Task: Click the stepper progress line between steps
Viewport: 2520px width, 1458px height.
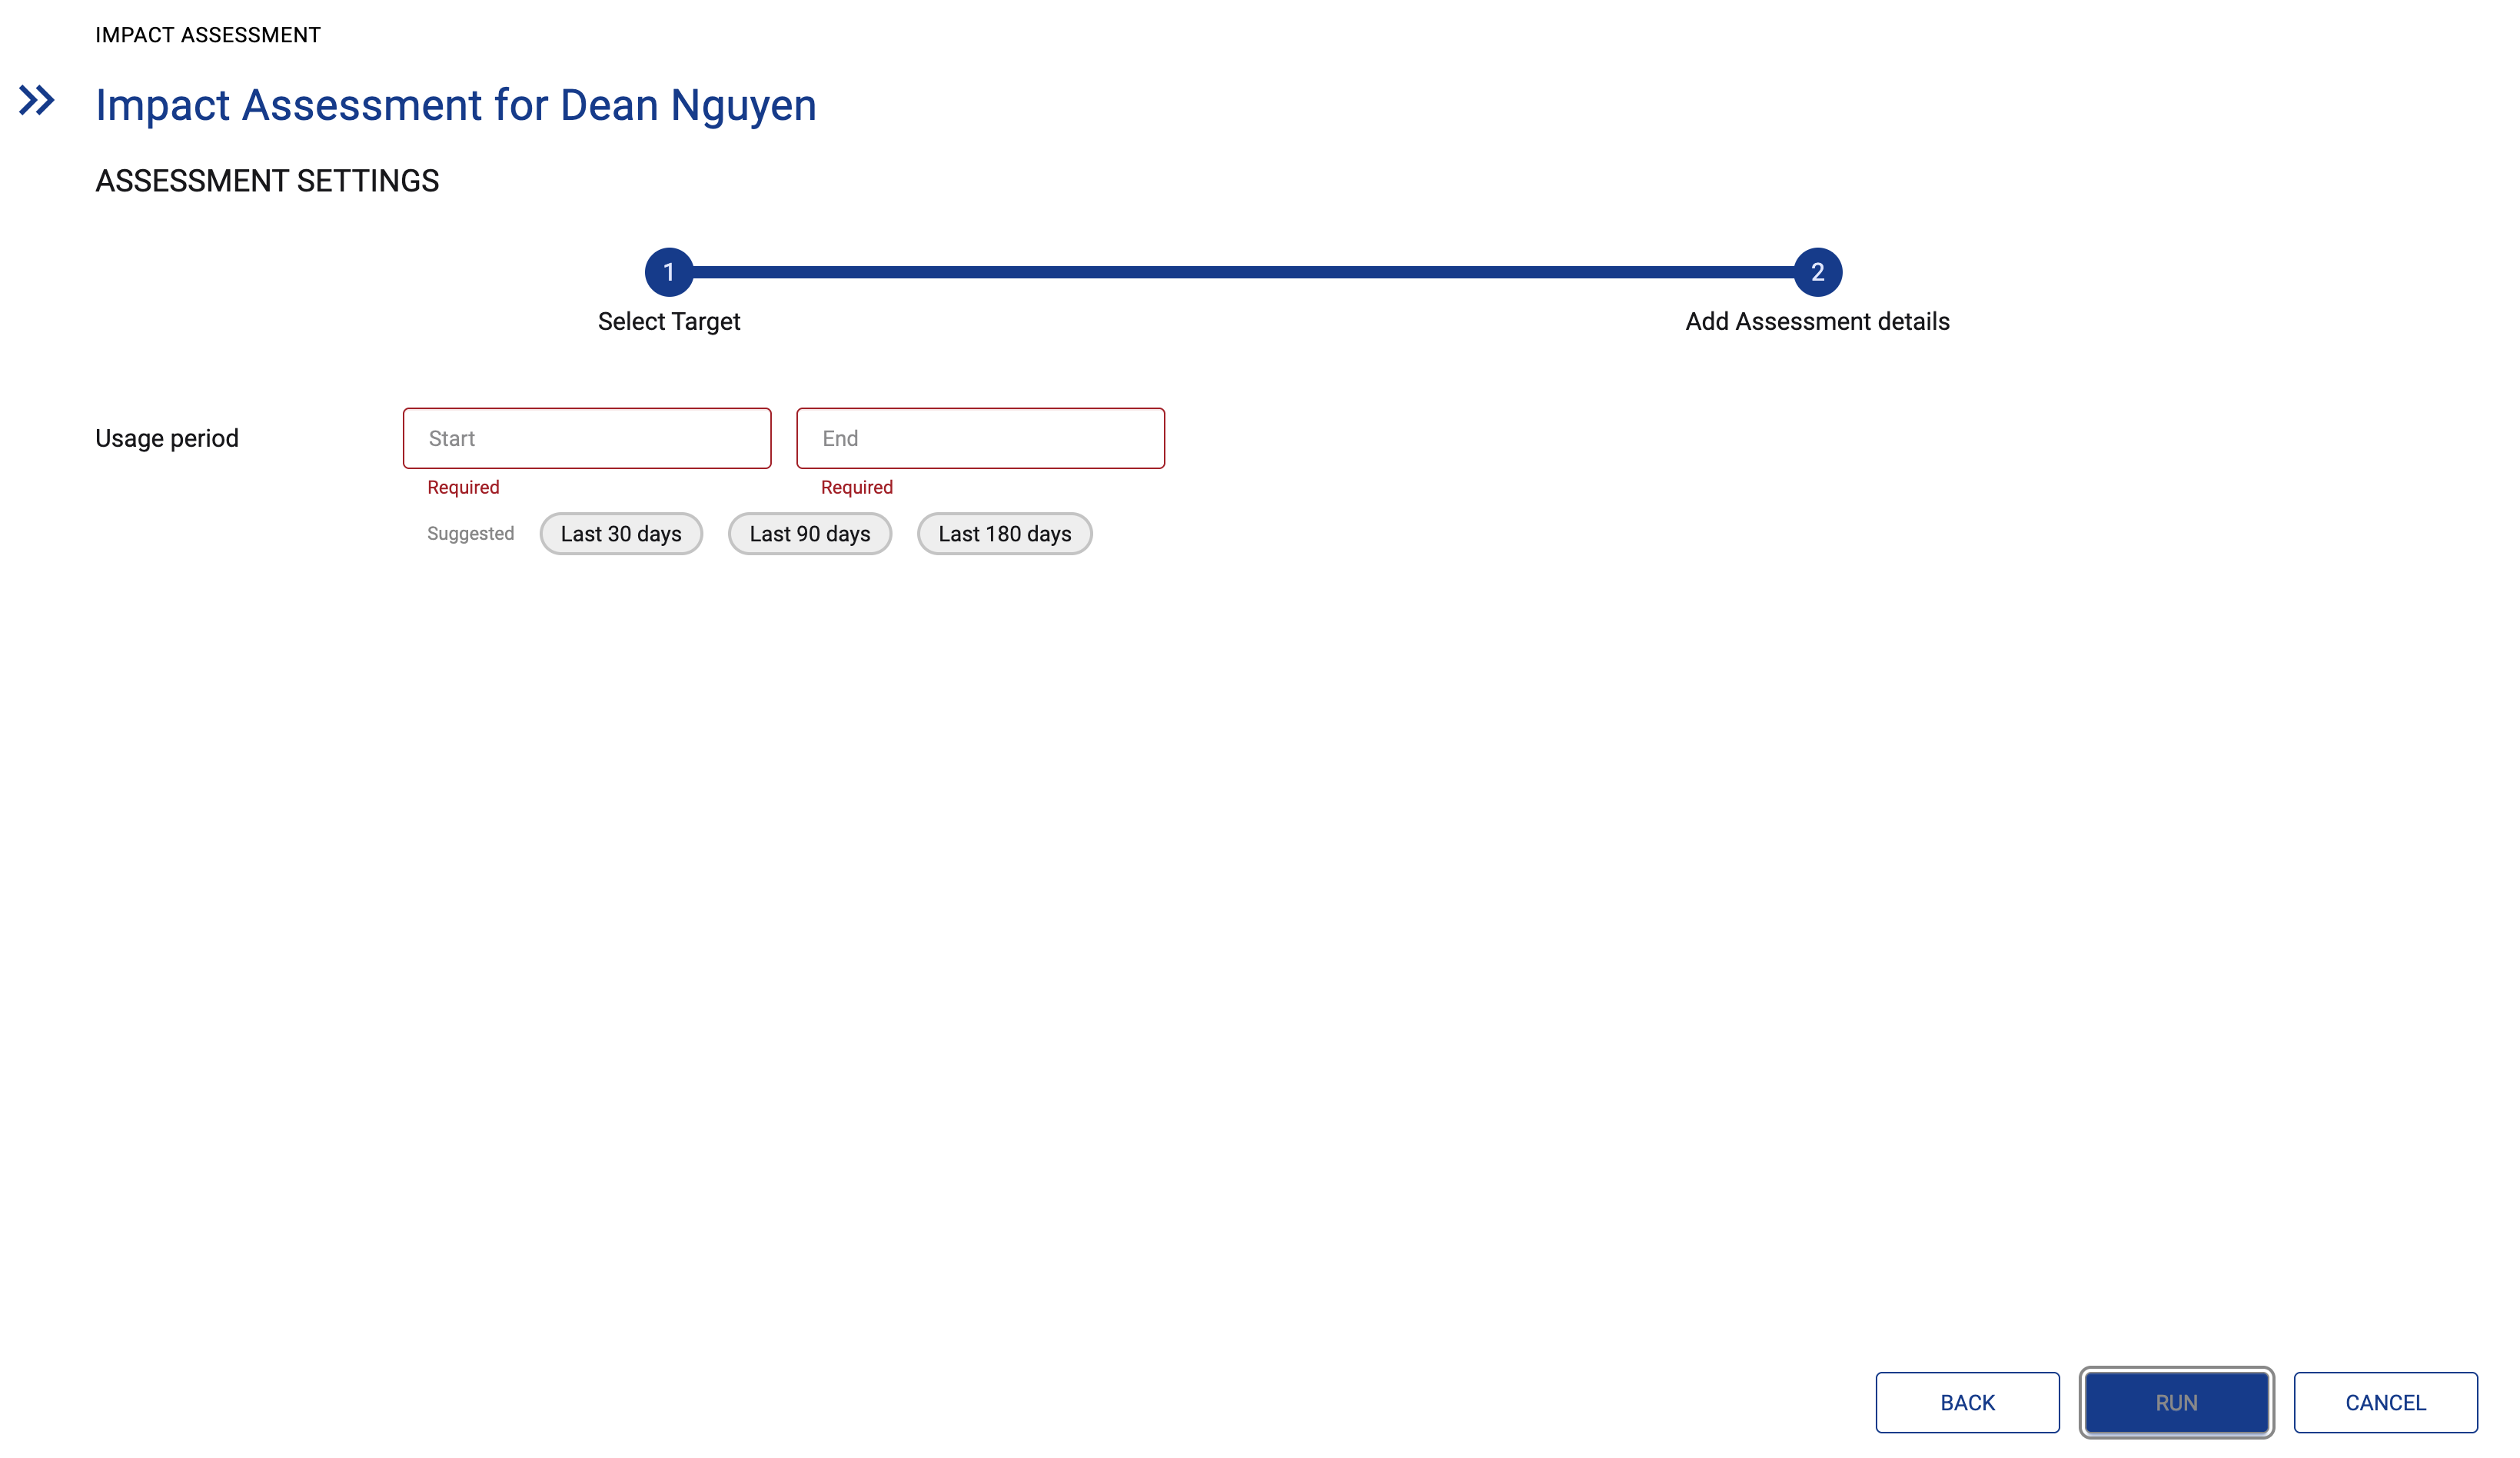Action: [1243, 272]
